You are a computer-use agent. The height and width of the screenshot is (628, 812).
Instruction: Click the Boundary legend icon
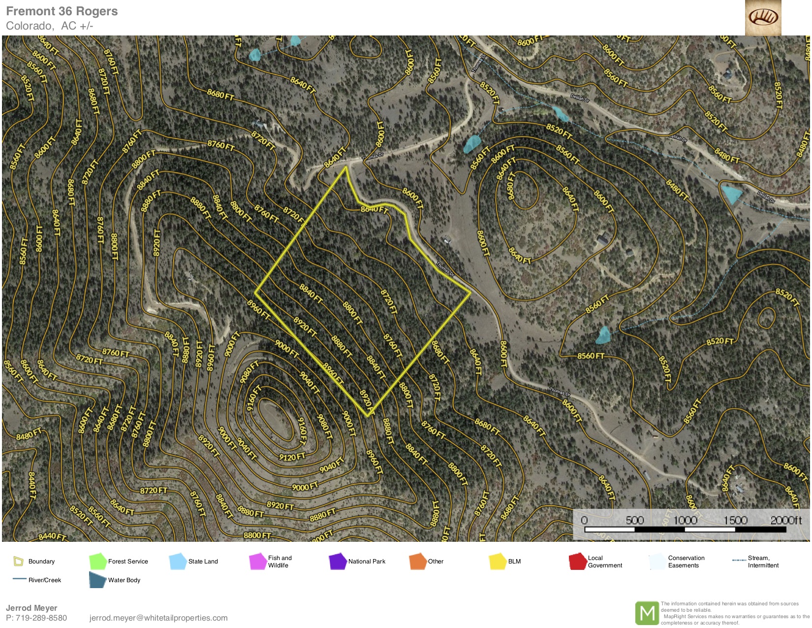tap(18, 561)
